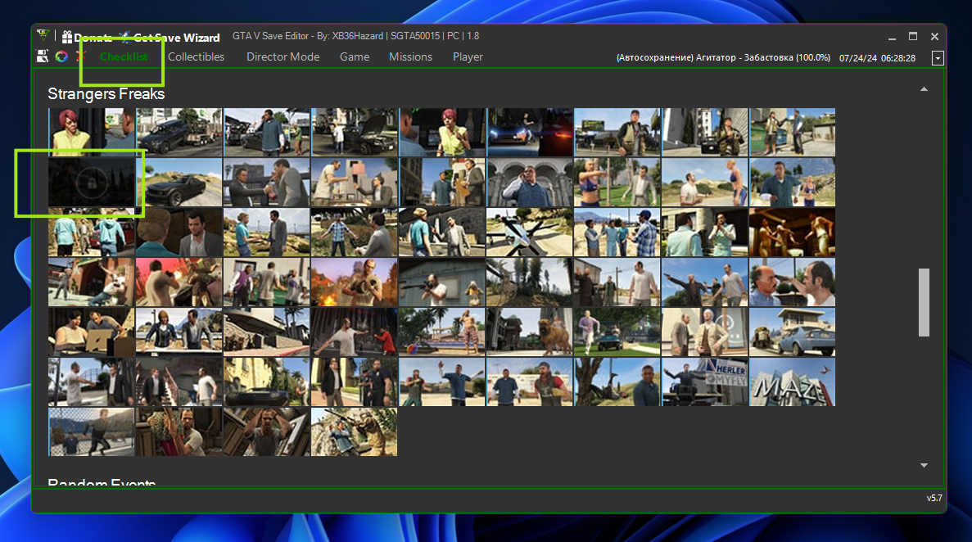Switch to the Player tab
This screenshot has height=542, width=972.
468,56
